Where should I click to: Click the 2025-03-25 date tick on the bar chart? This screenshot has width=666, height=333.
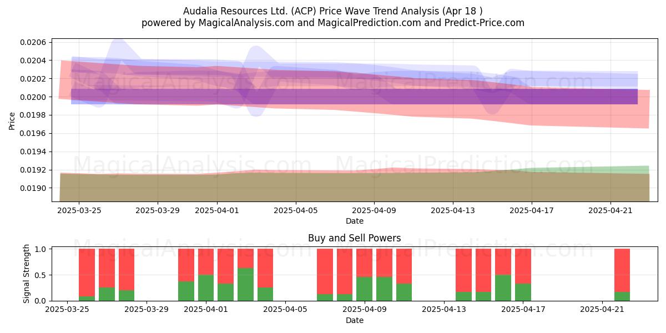pos(67,310)
